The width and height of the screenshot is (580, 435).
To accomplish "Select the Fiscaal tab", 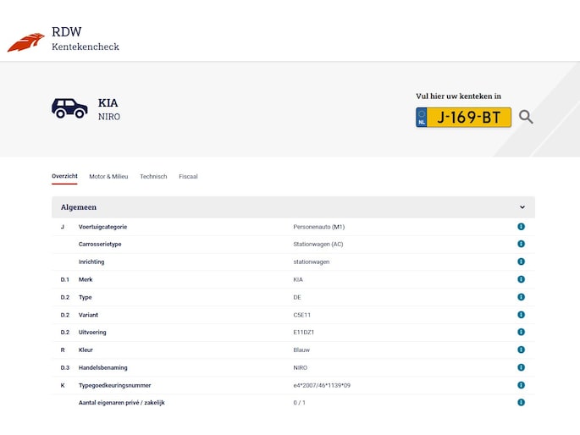I will [x=188, y=177].
